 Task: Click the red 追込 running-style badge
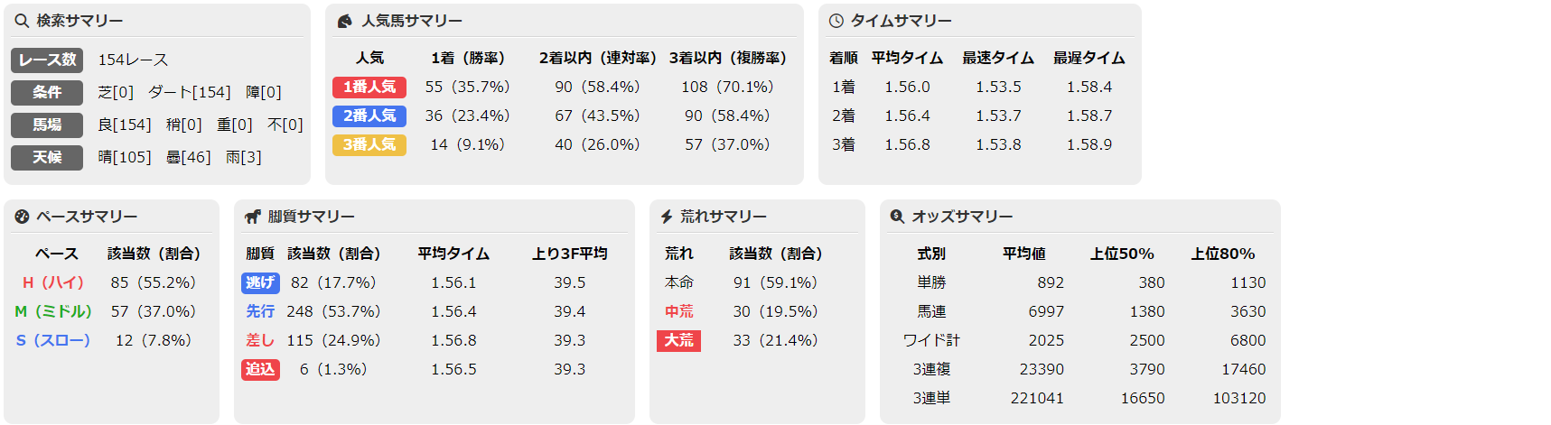coord(260,369)
